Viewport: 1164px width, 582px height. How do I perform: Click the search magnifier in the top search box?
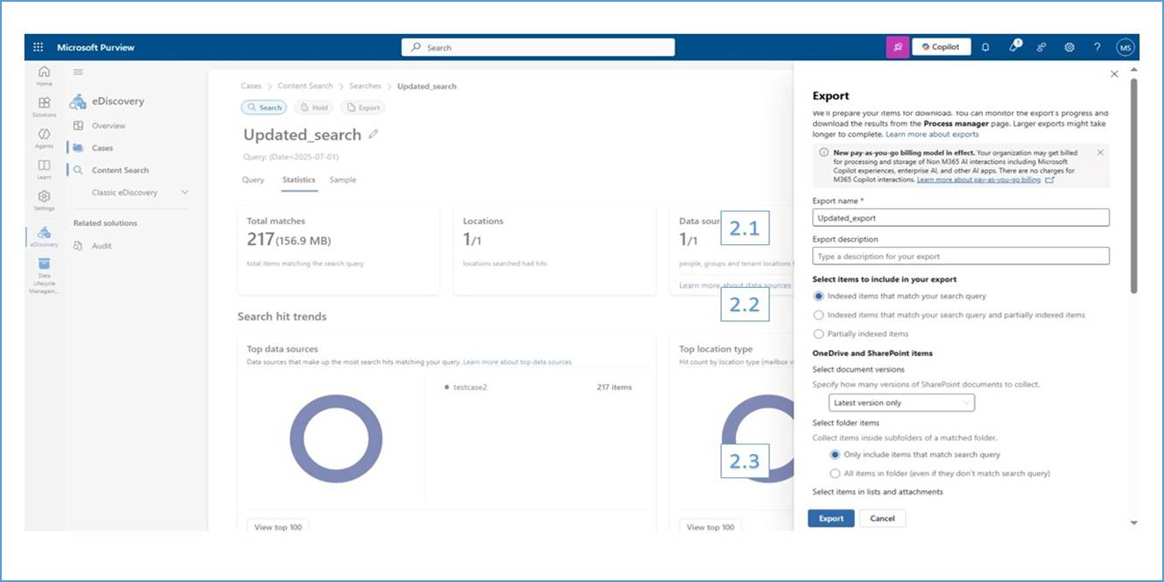[x=415, y=47]
